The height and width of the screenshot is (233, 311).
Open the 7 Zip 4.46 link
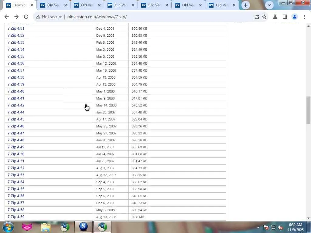point(16,126)
